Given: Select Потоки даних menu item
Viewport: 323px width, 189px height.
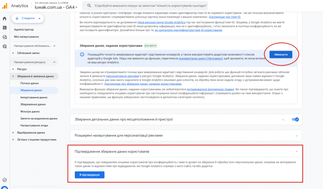Looking at the screenshot, I should tap(29, 83).
